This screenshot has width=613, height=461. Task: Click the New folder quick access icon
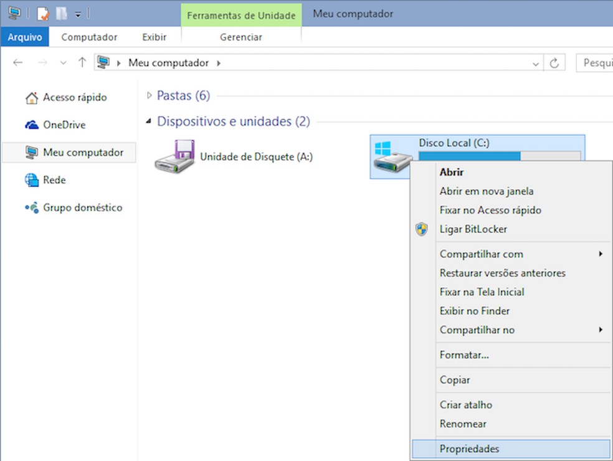(62, 14)
